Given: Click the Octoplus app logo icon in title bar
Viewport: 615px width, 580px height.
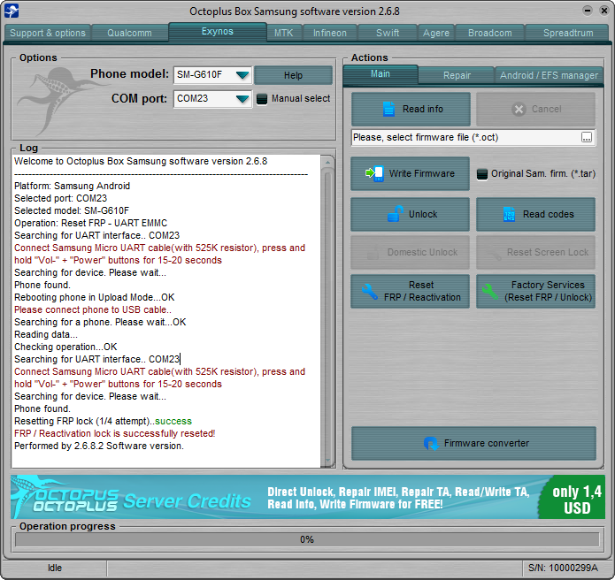Looking at the screenshot, I should (12, 11).
